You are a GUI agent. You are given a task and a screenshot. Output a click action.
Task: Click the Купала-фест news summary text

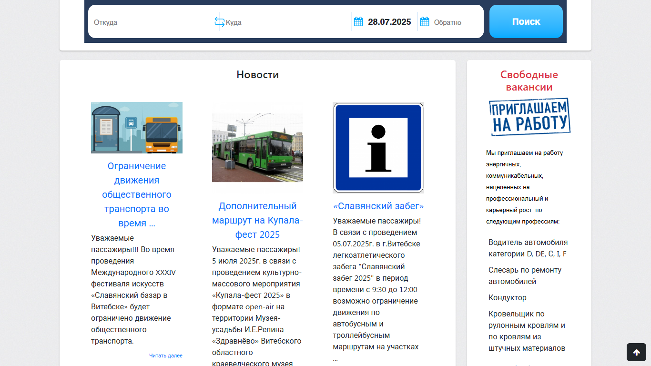pyautogui.click(x=257, y=306)
